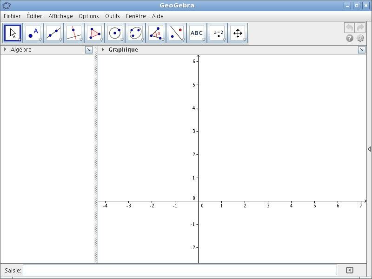Choose the Ellipse conic tool

pyautogui.click(x=135, y=33)
